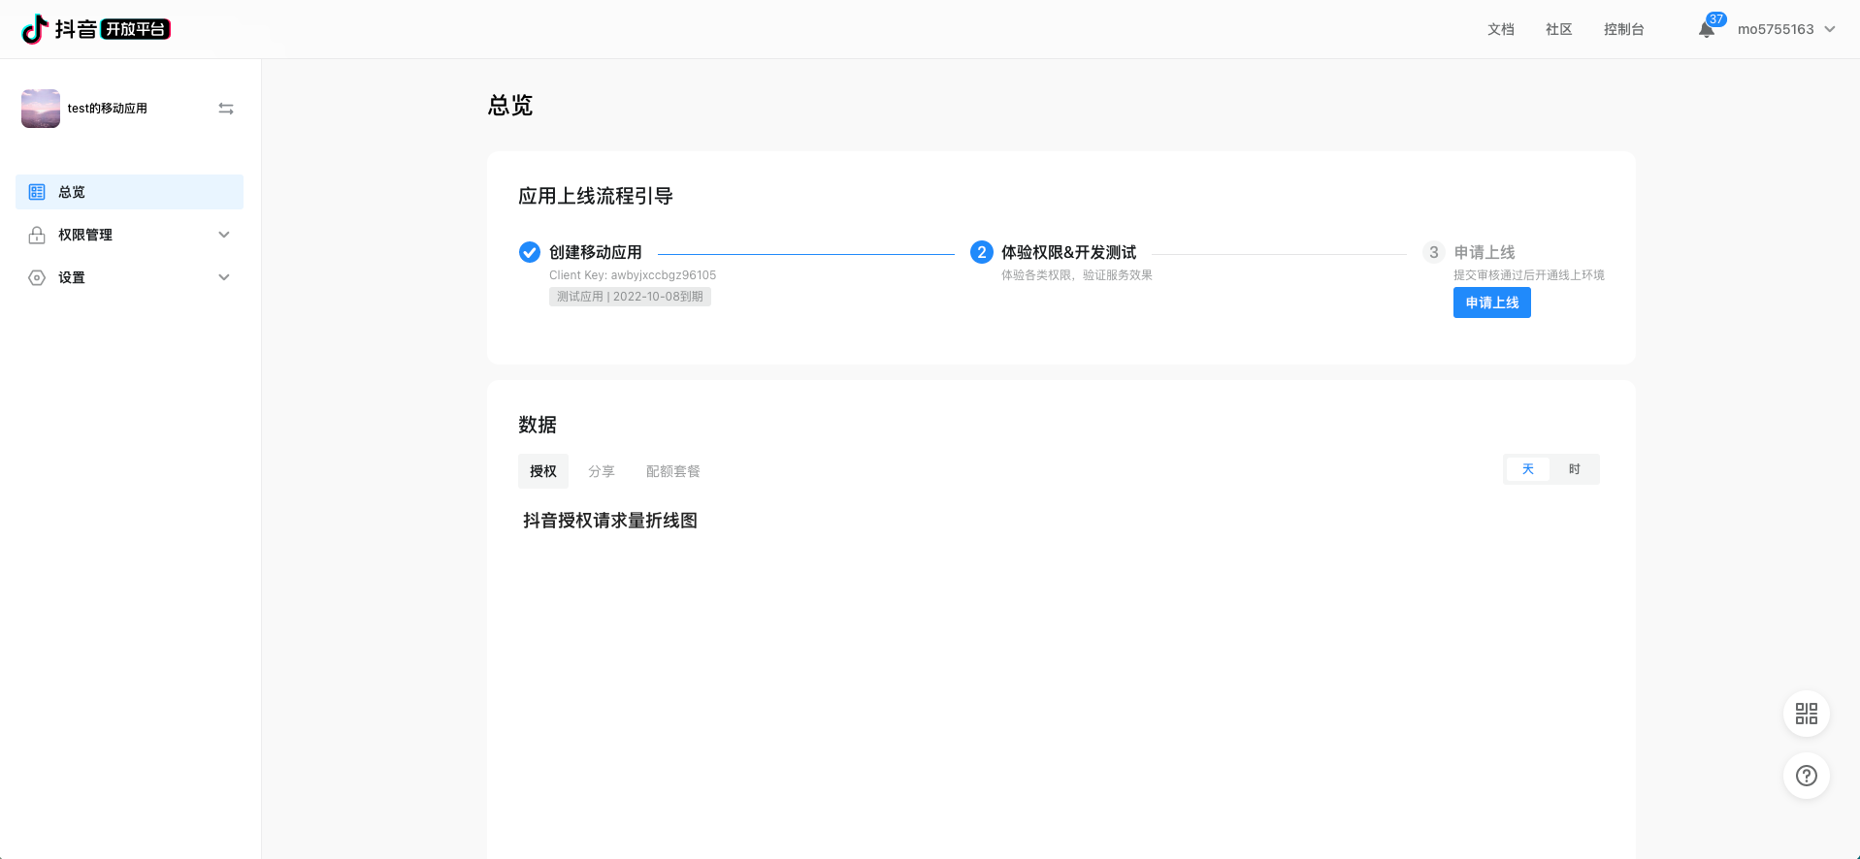Select the 配额套餐 data tab
This screenshot has width=1860, height=859.
point(673,471)
